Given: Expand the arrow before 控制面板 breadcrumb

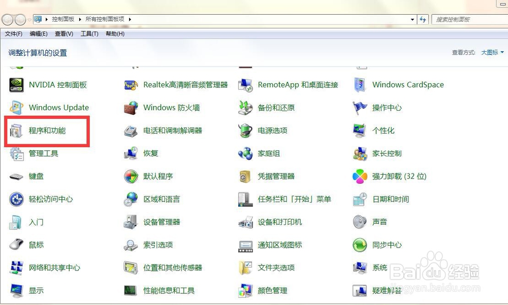Looking at the screenshot, I should 47,19.
